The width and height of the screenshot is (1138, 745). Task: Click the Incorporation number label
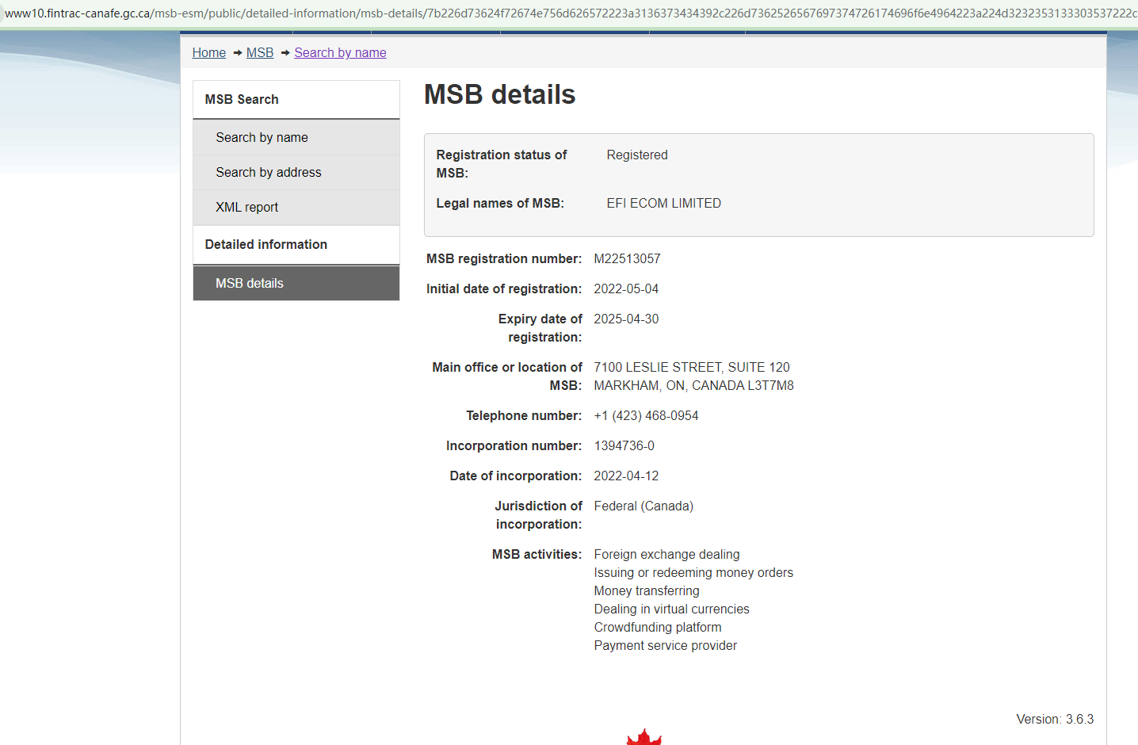514,445
